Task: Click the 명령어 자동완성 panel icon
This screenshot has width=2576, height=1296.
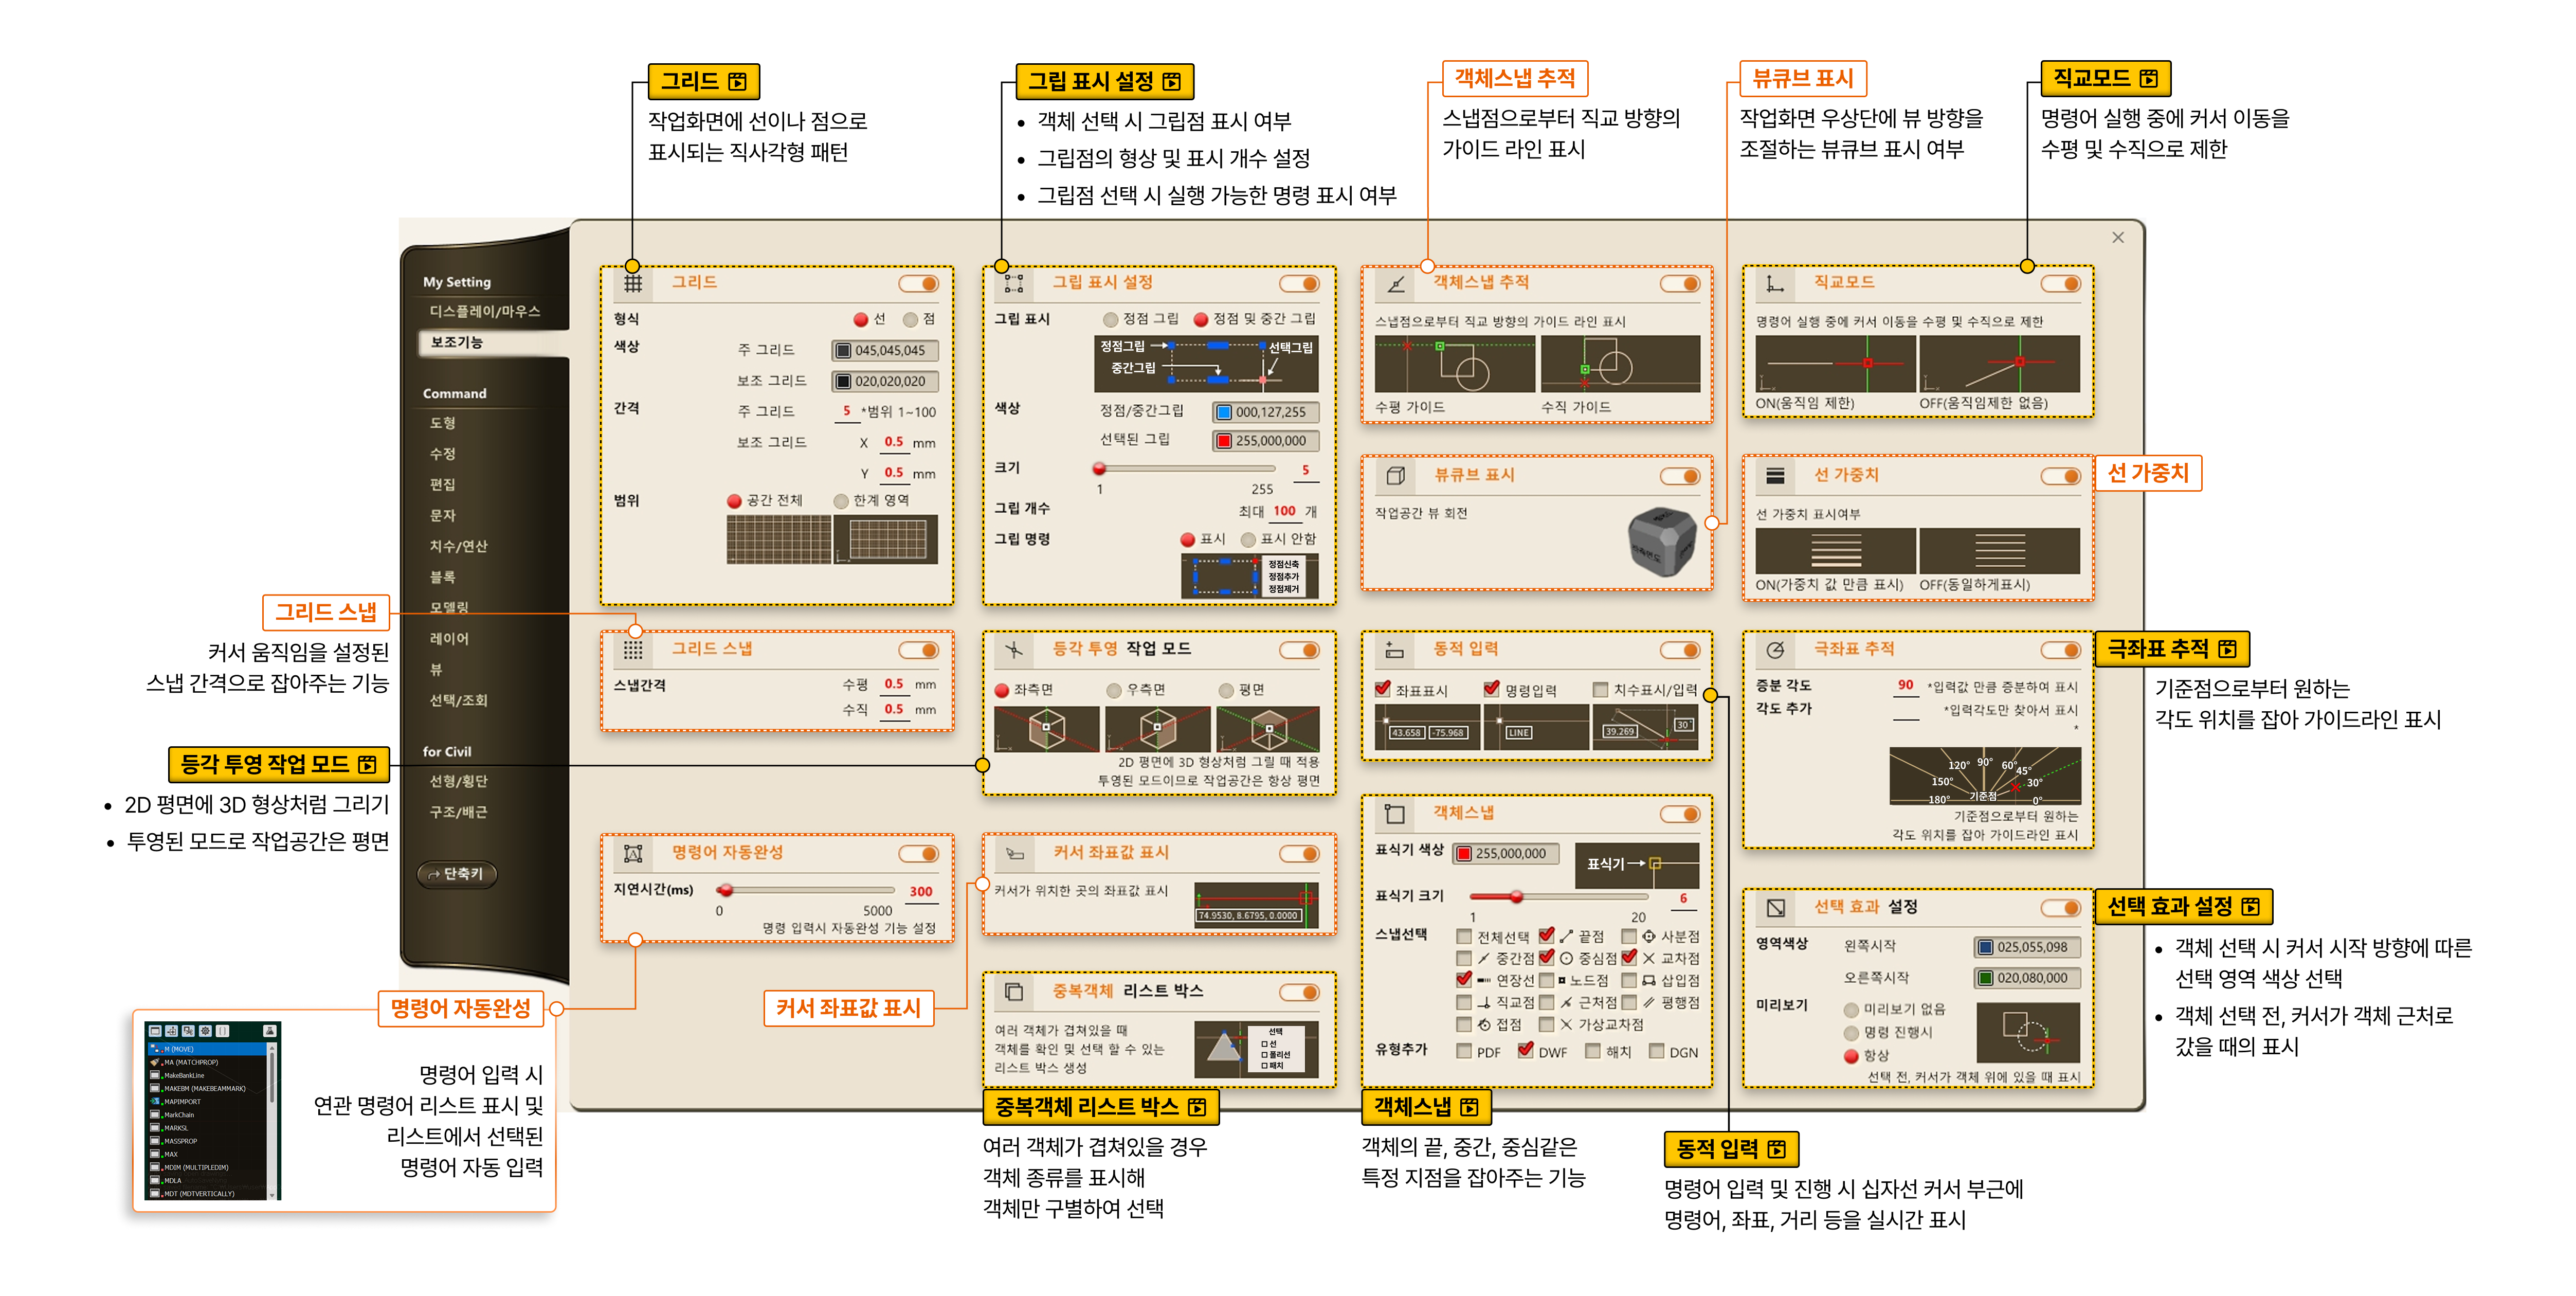Action: point(633,853)
